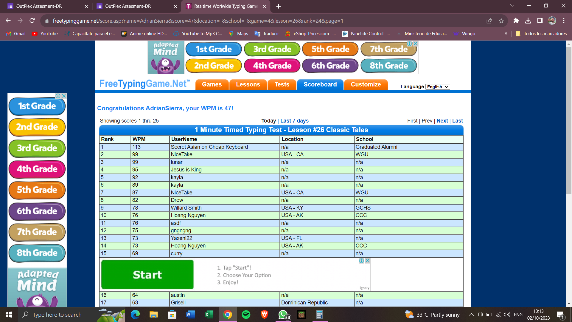Screen dimensions: 572x322
Task: Click Willard Smith username cell
Action: pyautogui.click(x=225, y=208)
